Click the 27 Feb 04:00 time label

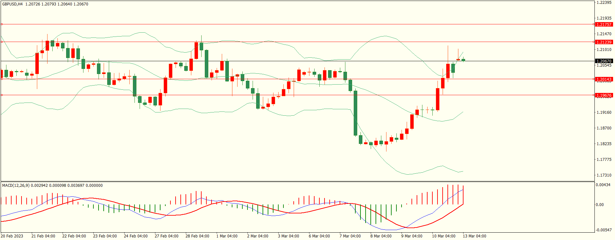click(167, 236)
